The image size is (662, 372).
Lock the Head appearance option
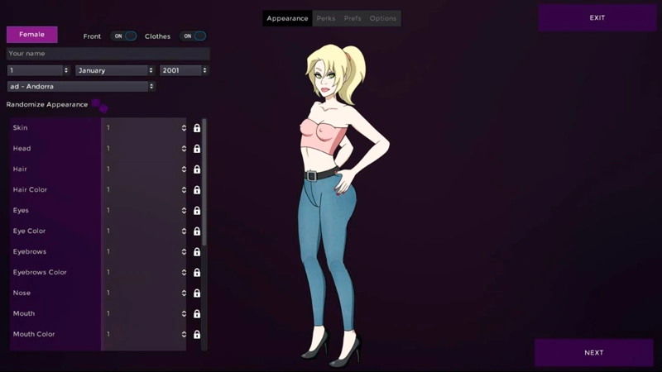[197, 149]
